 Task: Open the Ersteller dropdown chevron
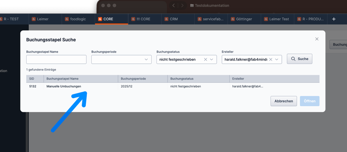[277, 59]
